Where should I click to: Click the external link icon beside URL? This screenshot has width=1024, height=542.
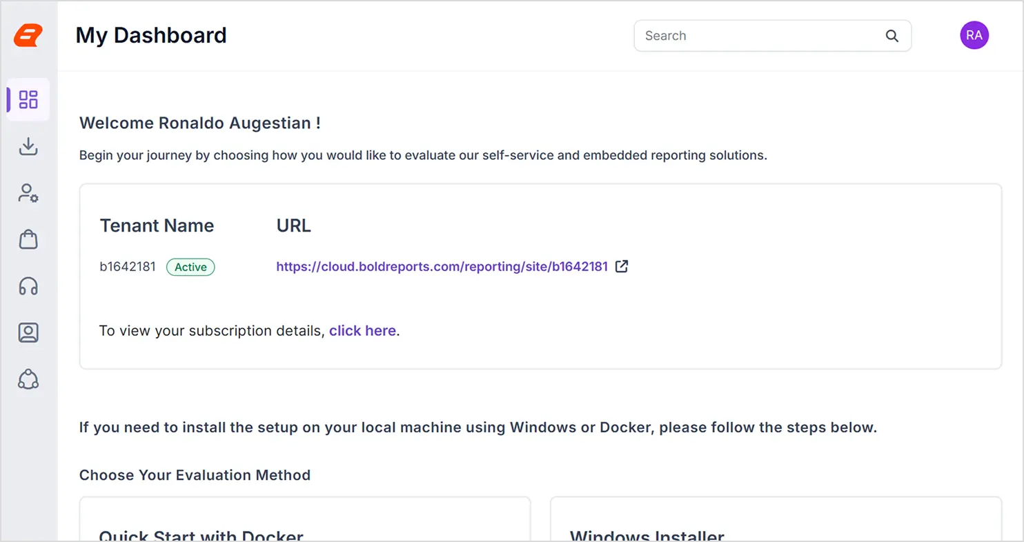point(622,266)
